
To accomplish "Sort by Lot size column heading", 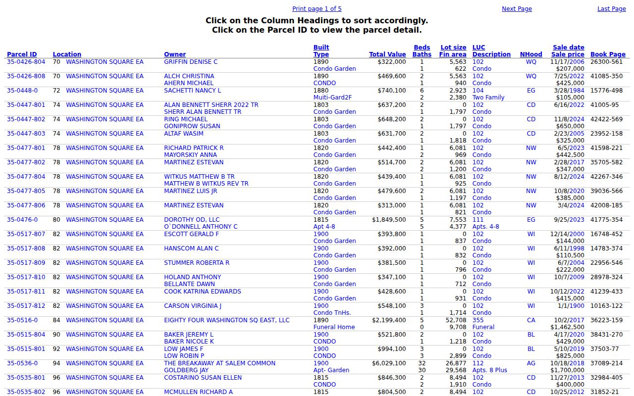I will pyautogui.click(x=453, y=48).
